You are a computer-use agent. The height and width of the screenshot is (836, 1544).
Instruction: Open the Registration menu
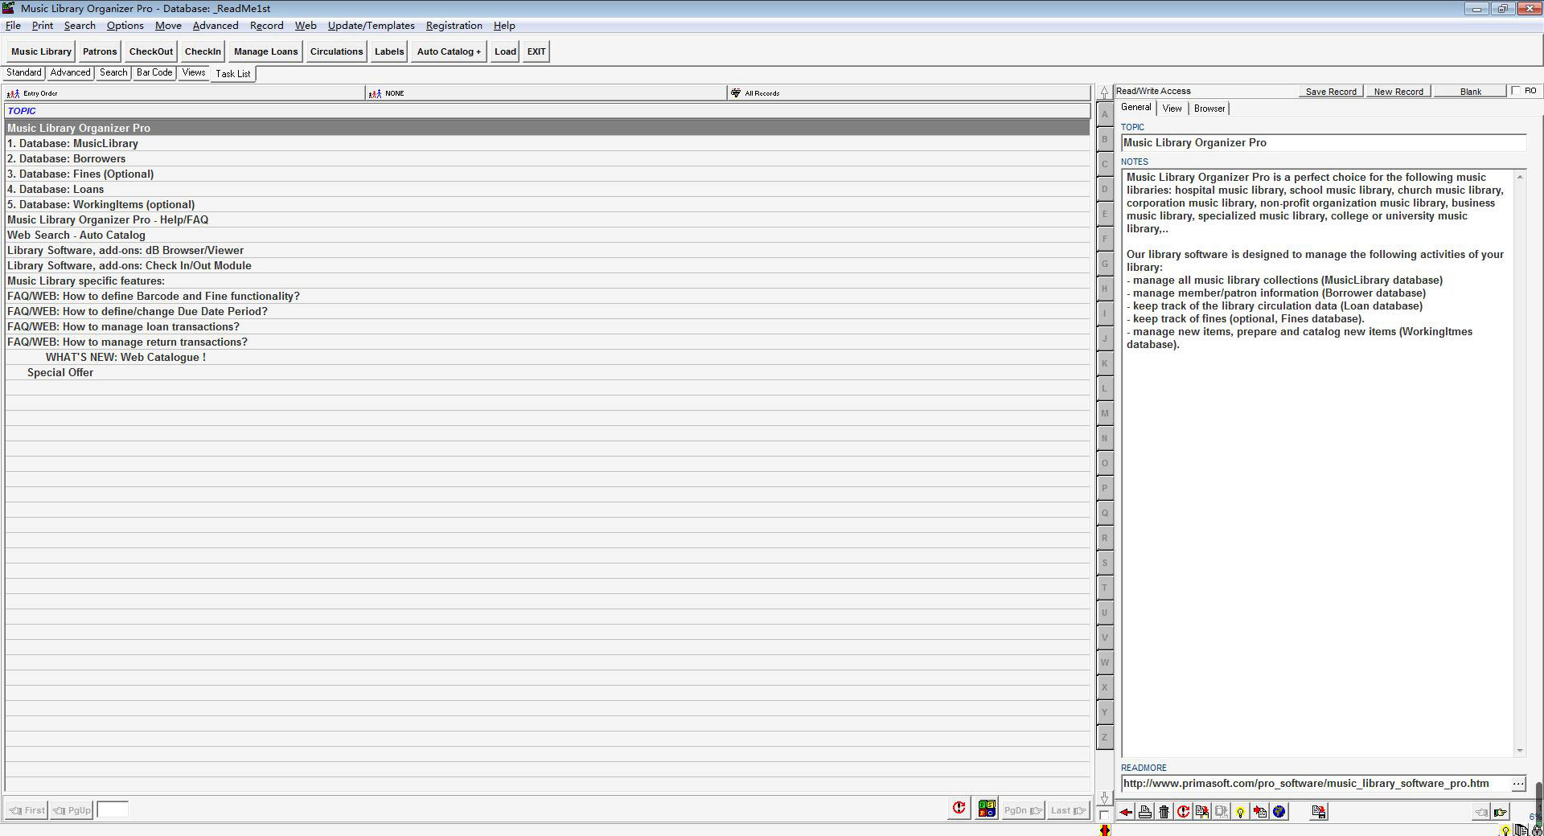click(x=454, y=26)
